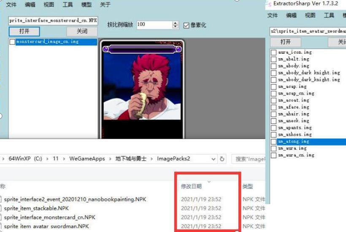Open the 工具 menu in left window
Image resolution: width=346 pixels, height=232 pixels.
68,4
